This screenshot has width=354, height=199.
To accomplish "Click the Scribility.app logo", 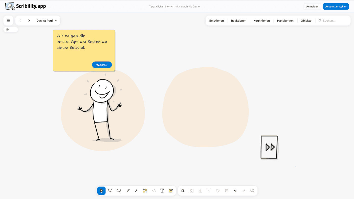I will point(26,6).
